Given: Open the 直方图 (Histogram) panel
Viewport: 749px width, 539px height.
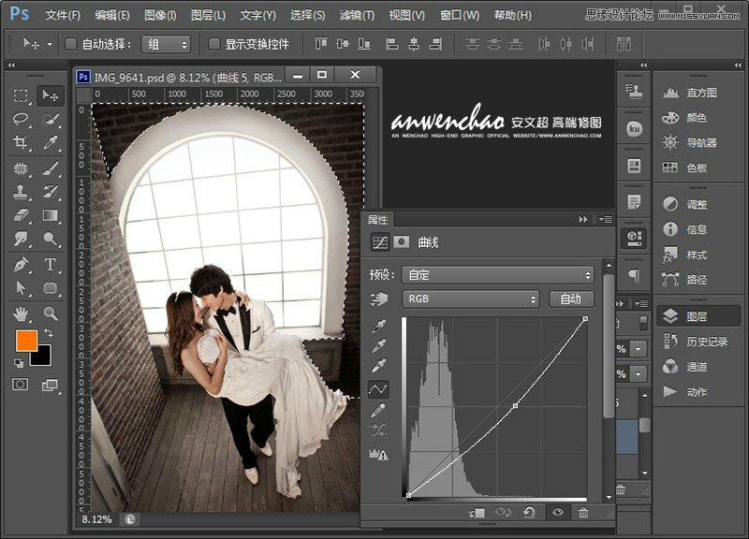Looking at the screenshot, I should click(700, 93).
